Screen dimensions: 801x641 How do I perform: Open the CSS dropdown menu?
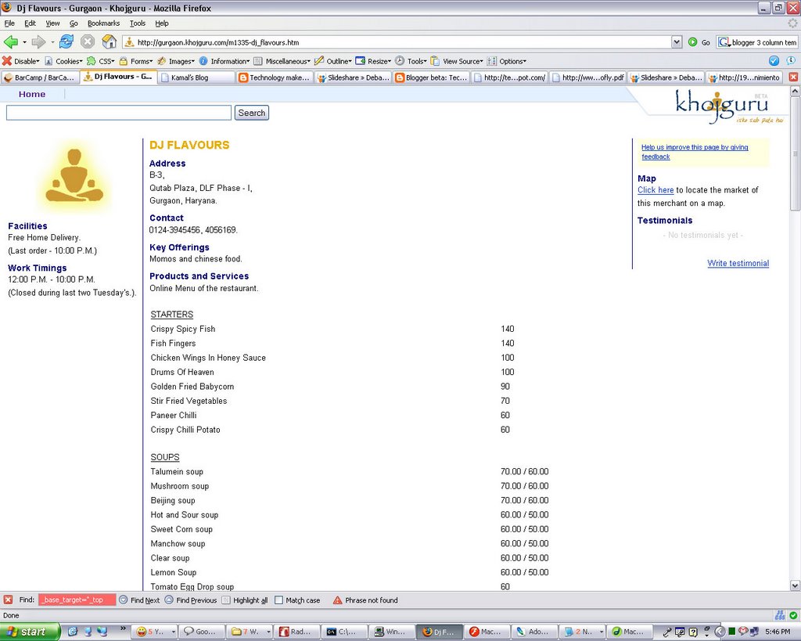(x=101, y=61)
